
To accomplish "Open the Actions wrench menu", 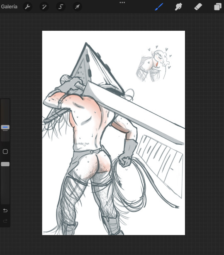I will tap(27, 7).
